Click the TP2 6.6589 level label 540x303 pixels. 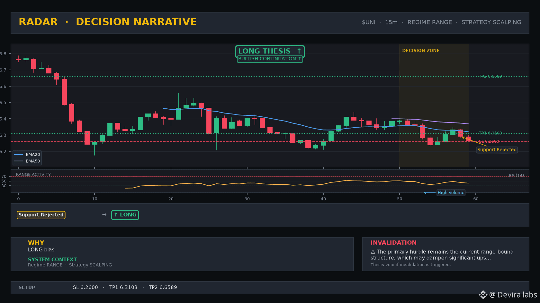click(x=490, y=76)
